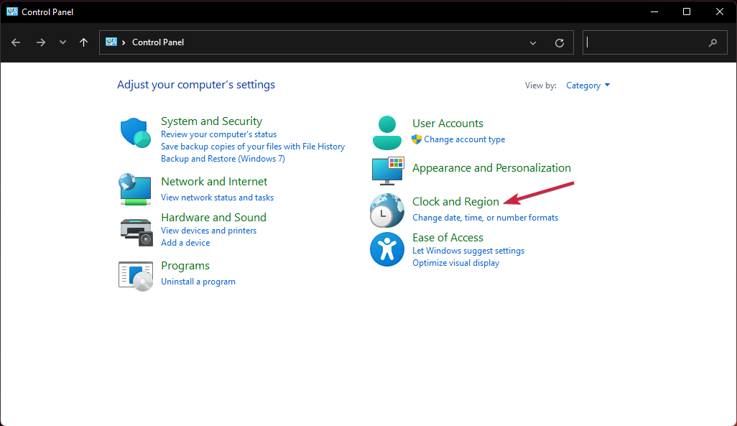Click the search magnifier icon
737x426 pixels.
click(x=713, y=43)
